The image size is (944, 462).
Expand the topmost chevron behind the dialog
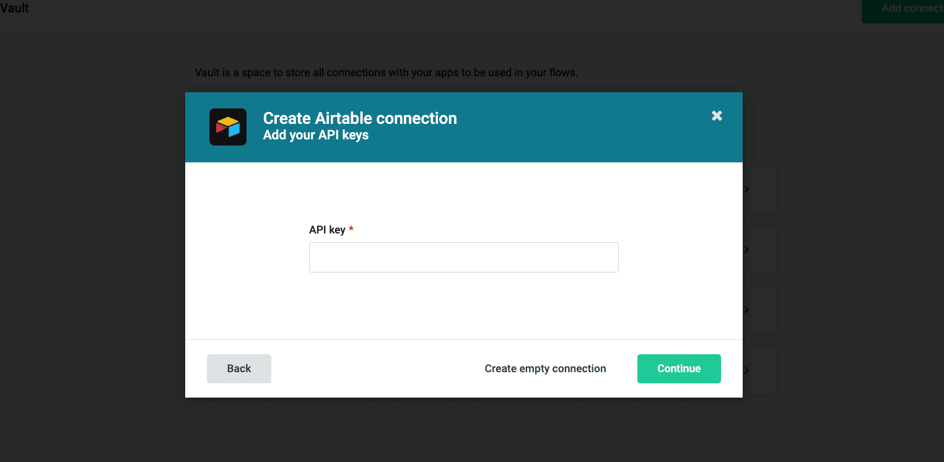(747, 189)
